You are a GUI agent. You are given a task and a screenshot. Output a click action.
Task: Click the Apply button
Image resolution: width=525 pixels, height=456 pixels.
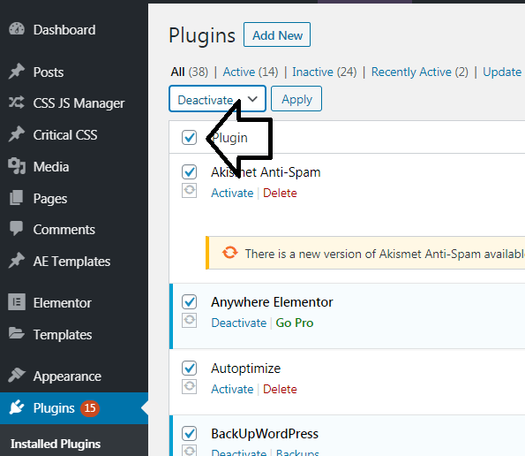click(x=296, y=99)
